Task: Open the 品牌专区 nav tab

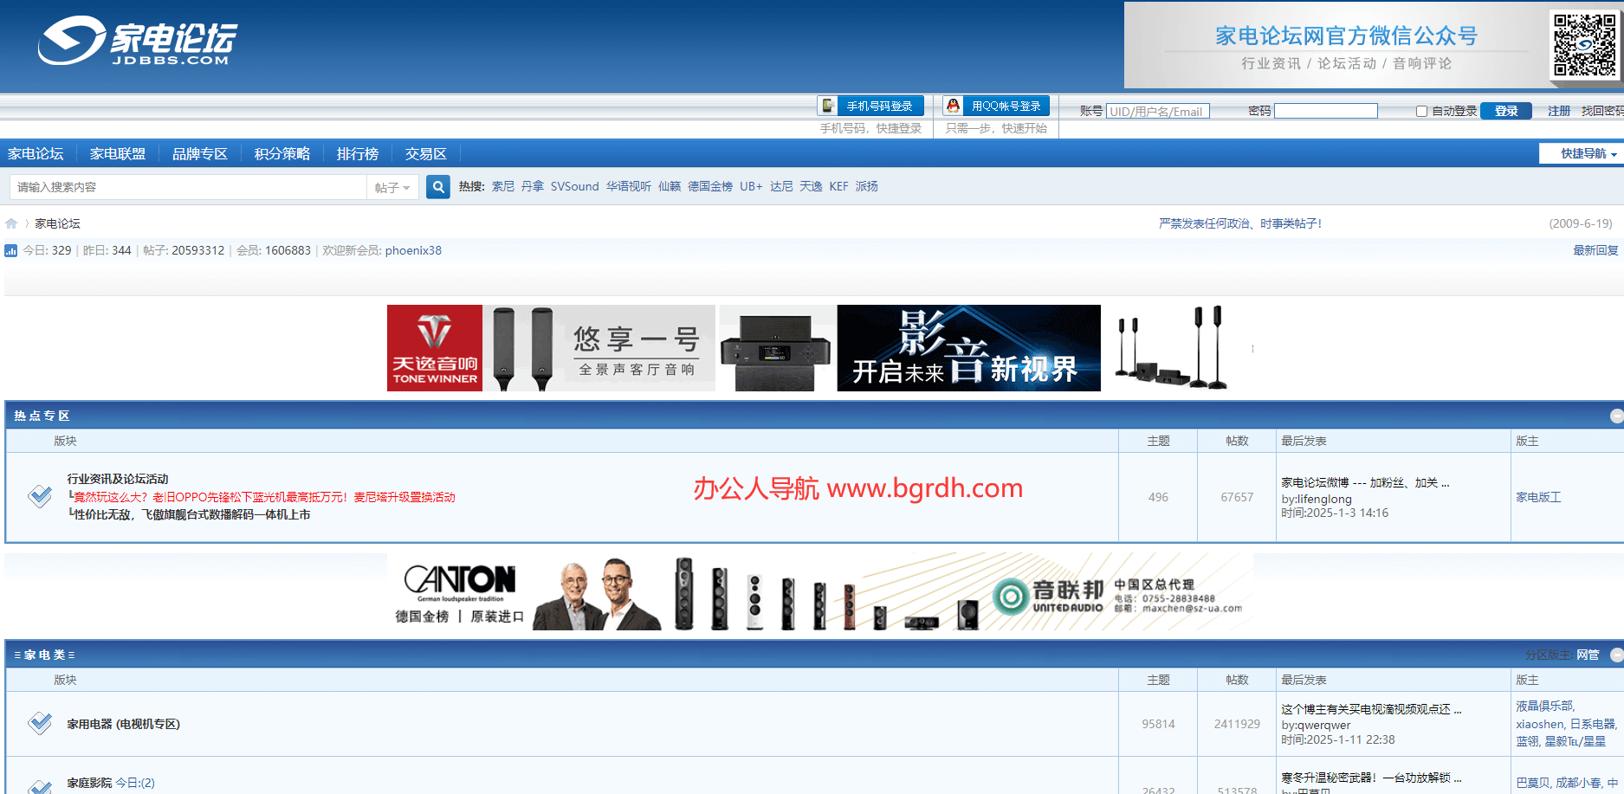Action: [x=199, y=153]
